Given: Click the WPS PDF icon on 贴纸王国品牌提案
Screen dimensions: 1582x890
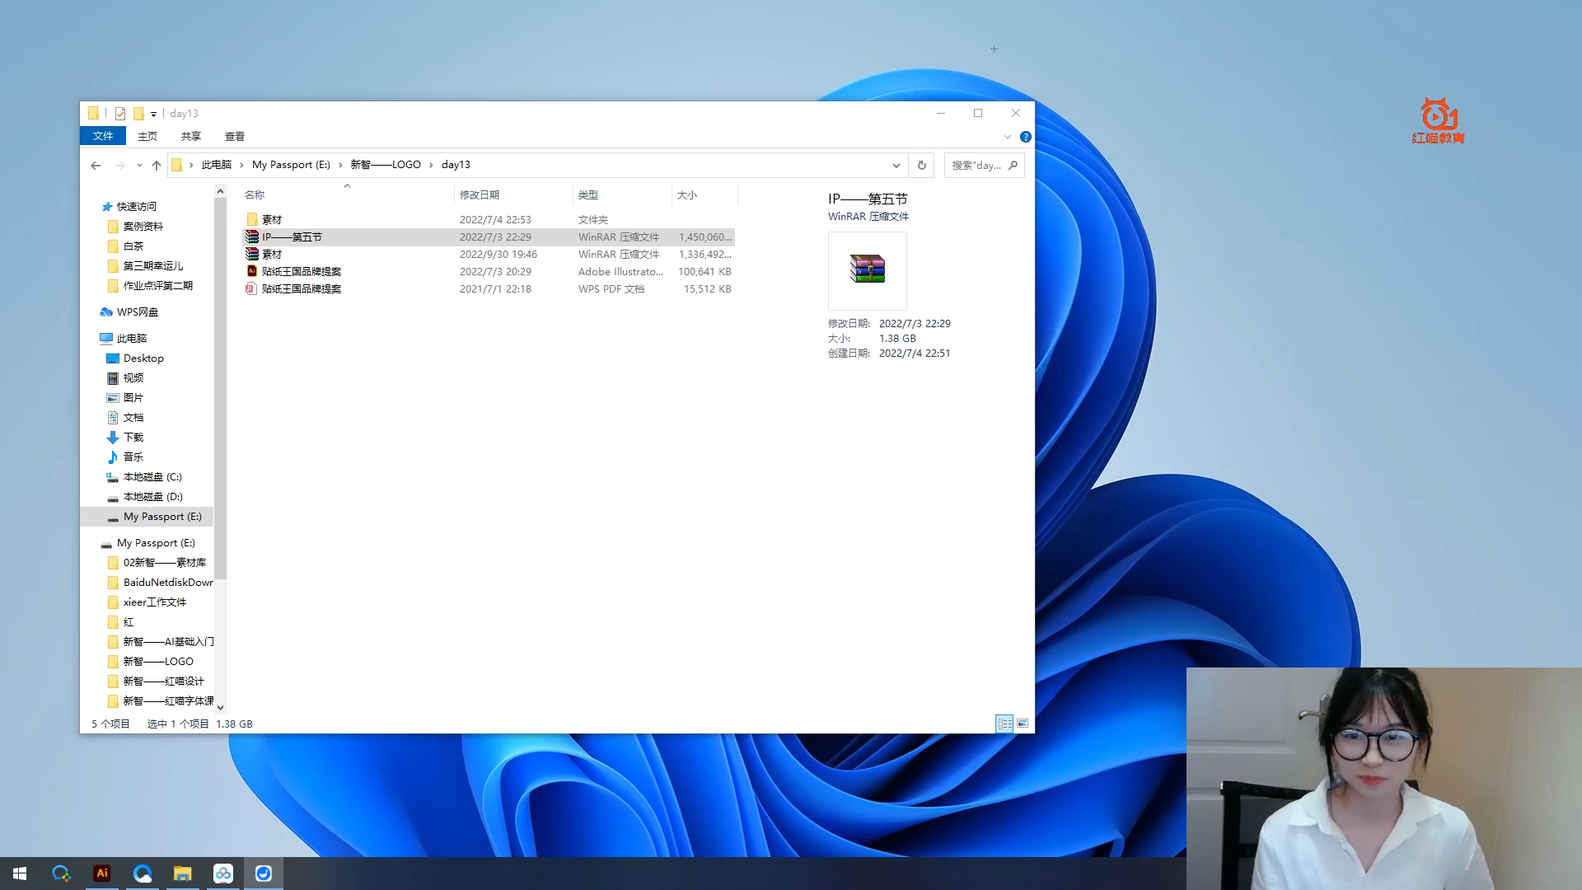Looking at the screenshot, I should coord(252,288).
